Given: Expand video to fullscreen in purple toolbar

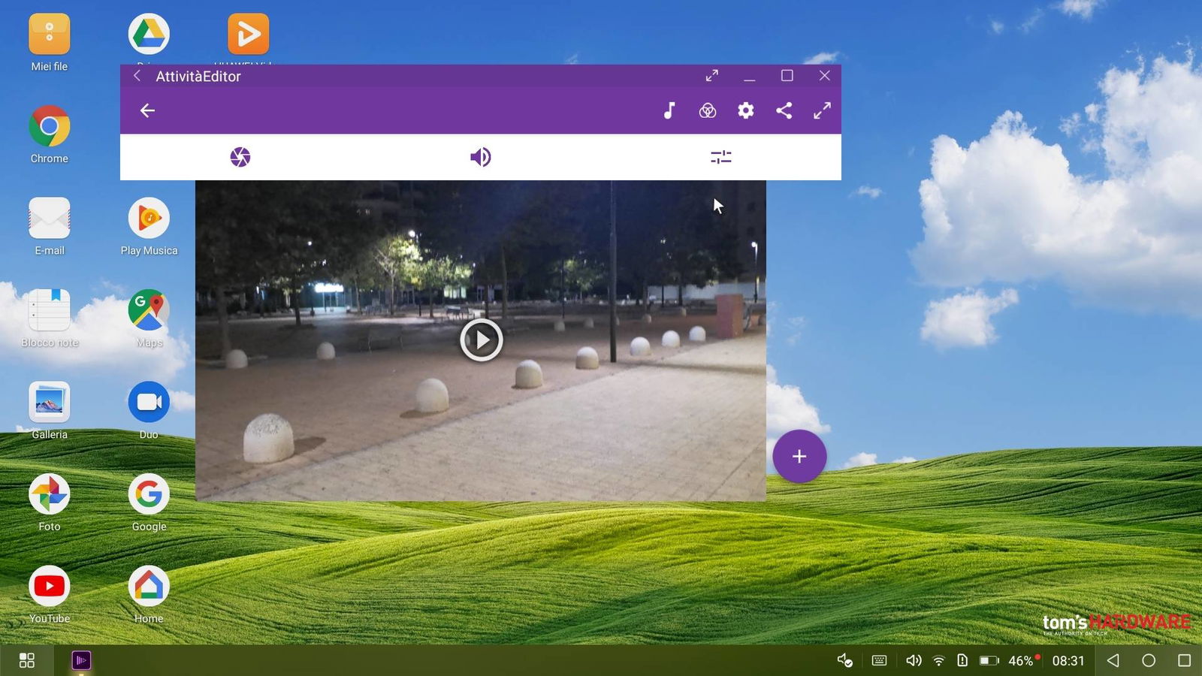Looking at the screenshot, I should click(822, 110).
